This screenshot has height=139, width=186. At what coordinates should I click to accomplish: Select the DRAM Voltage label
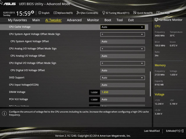[x=17, y=92]
